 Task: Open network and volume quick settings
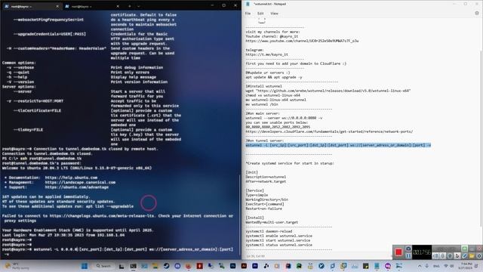(x=449, y=266)
